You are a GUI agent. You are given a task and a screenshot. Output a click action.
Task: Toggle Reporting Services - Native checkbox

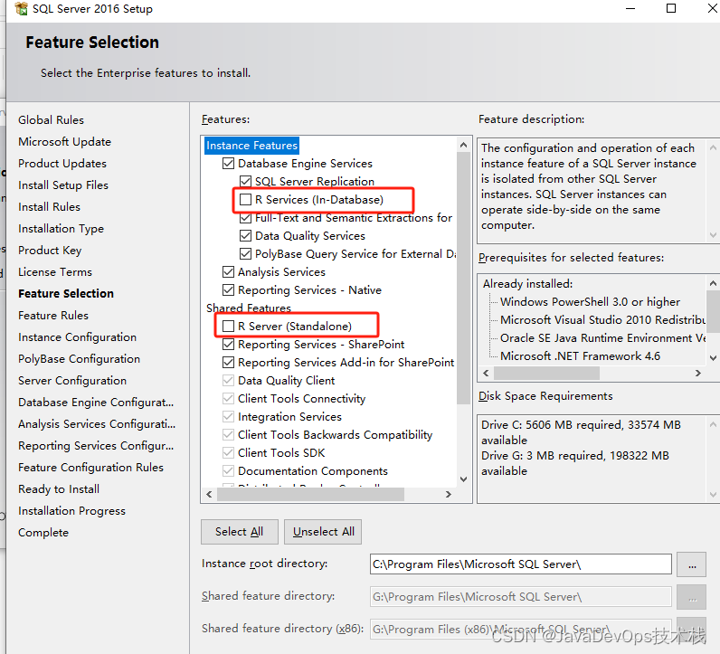[x=228, y=289]
